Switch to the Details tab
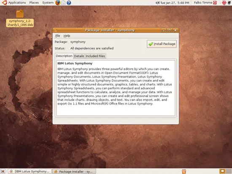Viewport: 232px width, 174px height. click(x=79, y=56)
